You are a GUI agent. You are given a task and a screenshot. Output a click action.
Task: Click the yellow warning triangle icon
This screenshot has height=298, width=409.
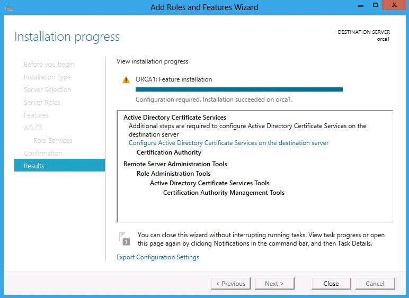tap(126, 80)
